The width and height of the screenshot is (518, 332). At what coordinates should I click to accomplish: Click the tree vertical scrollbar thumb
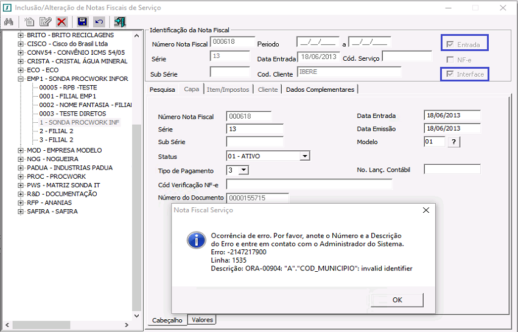tap(137, 218)
